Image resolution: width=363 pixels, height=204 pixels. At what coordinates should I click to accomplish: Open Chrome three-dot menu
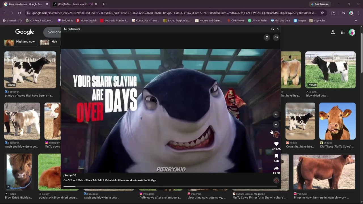click(358, 13)
